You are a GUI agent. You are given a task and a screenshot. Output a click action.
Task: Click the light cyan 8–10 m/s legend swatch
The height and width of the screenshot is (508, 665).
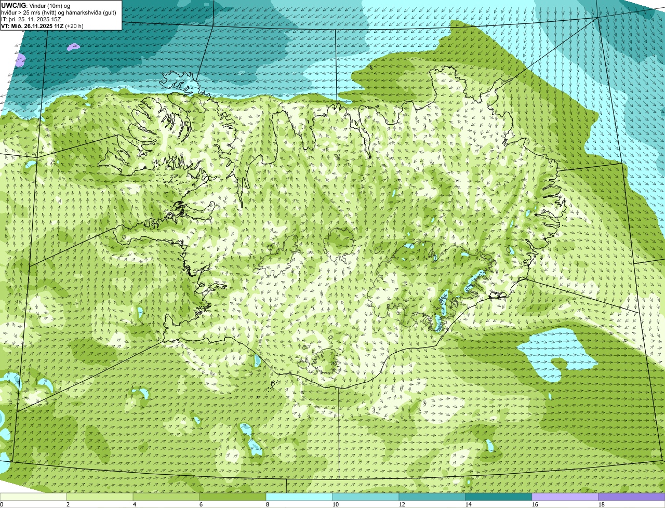pyautogui.click(x=299, y=497)
